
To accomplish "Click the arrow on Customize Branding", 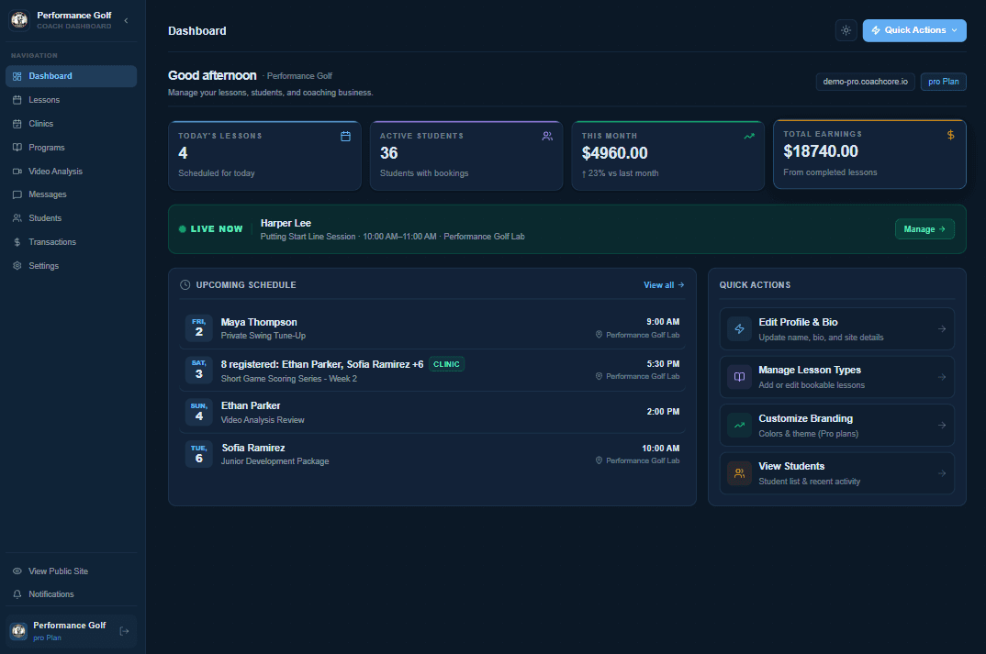I will pos(941,426).
